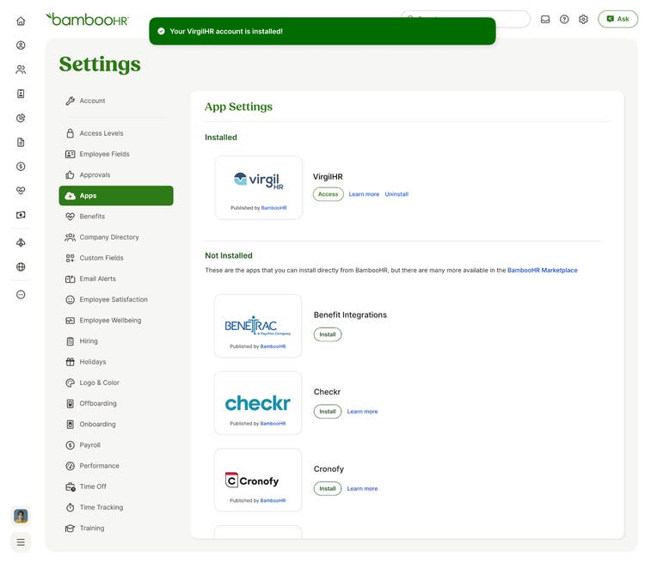Open the help question mark icon
Viewport: 645px width, 563px height.
(x=564, y=19)
